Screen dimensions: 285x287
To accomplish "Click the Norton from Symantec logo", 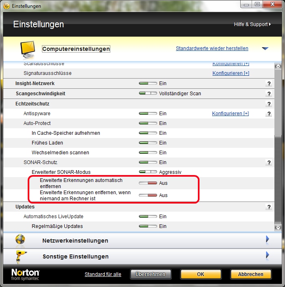I will 25,274.
